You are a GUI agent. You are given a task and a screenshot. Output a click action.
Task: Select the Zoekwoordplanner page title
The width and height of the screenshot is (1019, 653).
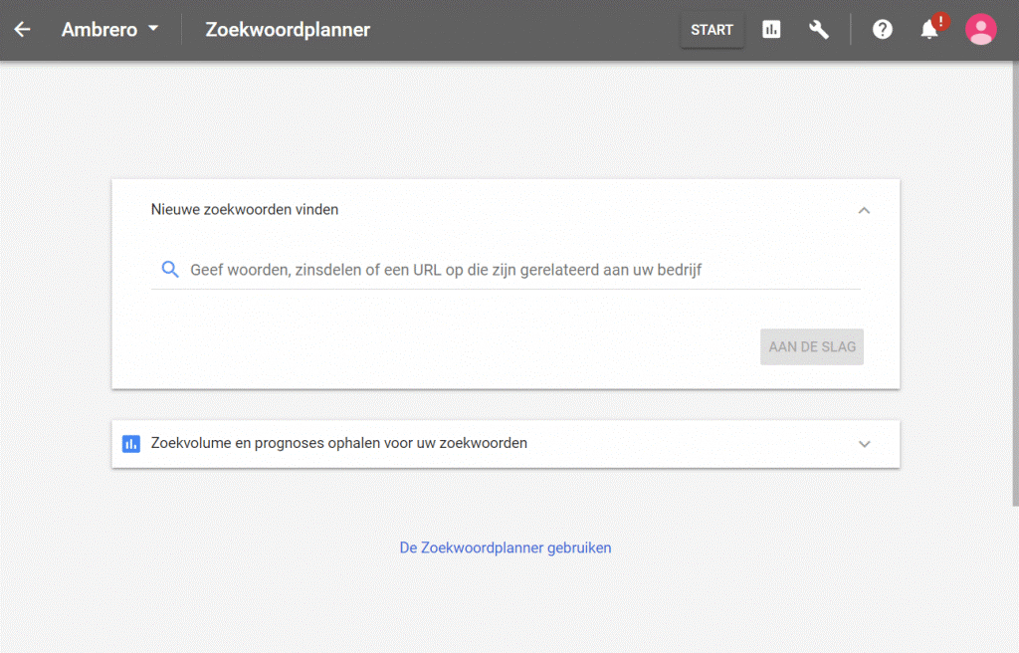click(x=288, y=30)
